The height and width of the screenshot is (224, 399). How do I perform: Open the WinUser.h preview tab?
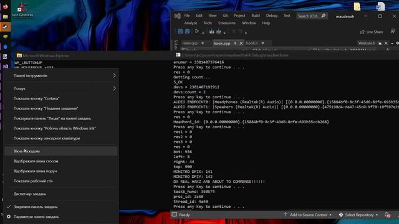(367, 43)
